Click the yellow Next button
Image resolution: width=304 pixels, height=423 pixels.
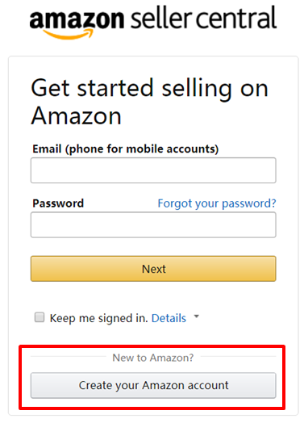(x=153, y=269)
